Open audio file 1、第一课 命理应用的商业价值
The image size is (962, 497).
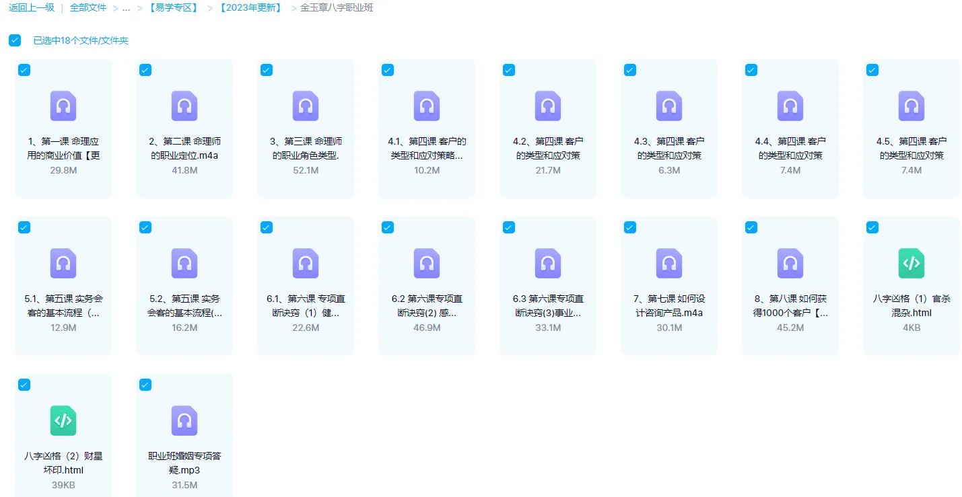pos(63,106)
